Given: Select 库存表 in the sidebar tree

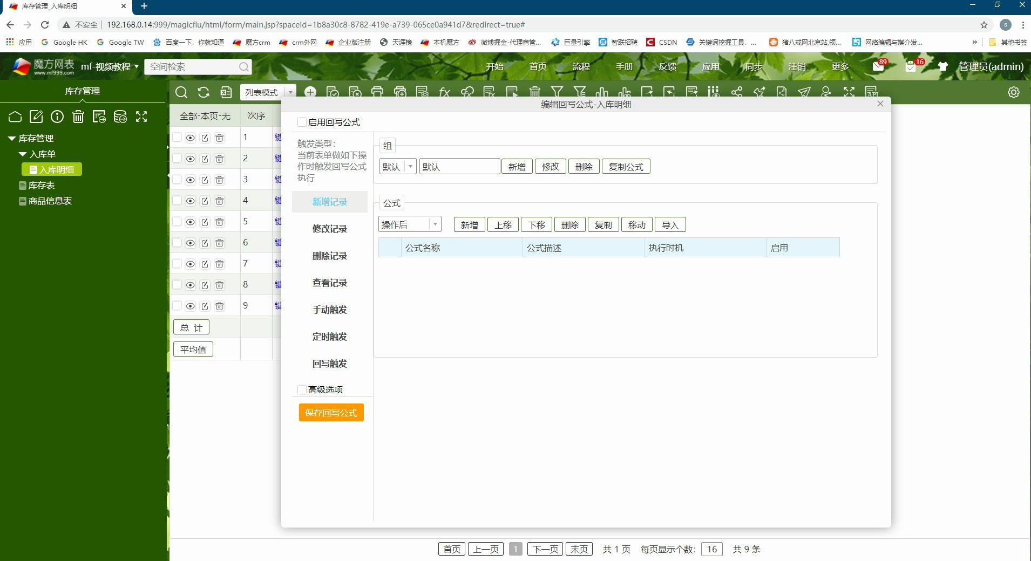Looking at the screenshot, I should [42, 186].
